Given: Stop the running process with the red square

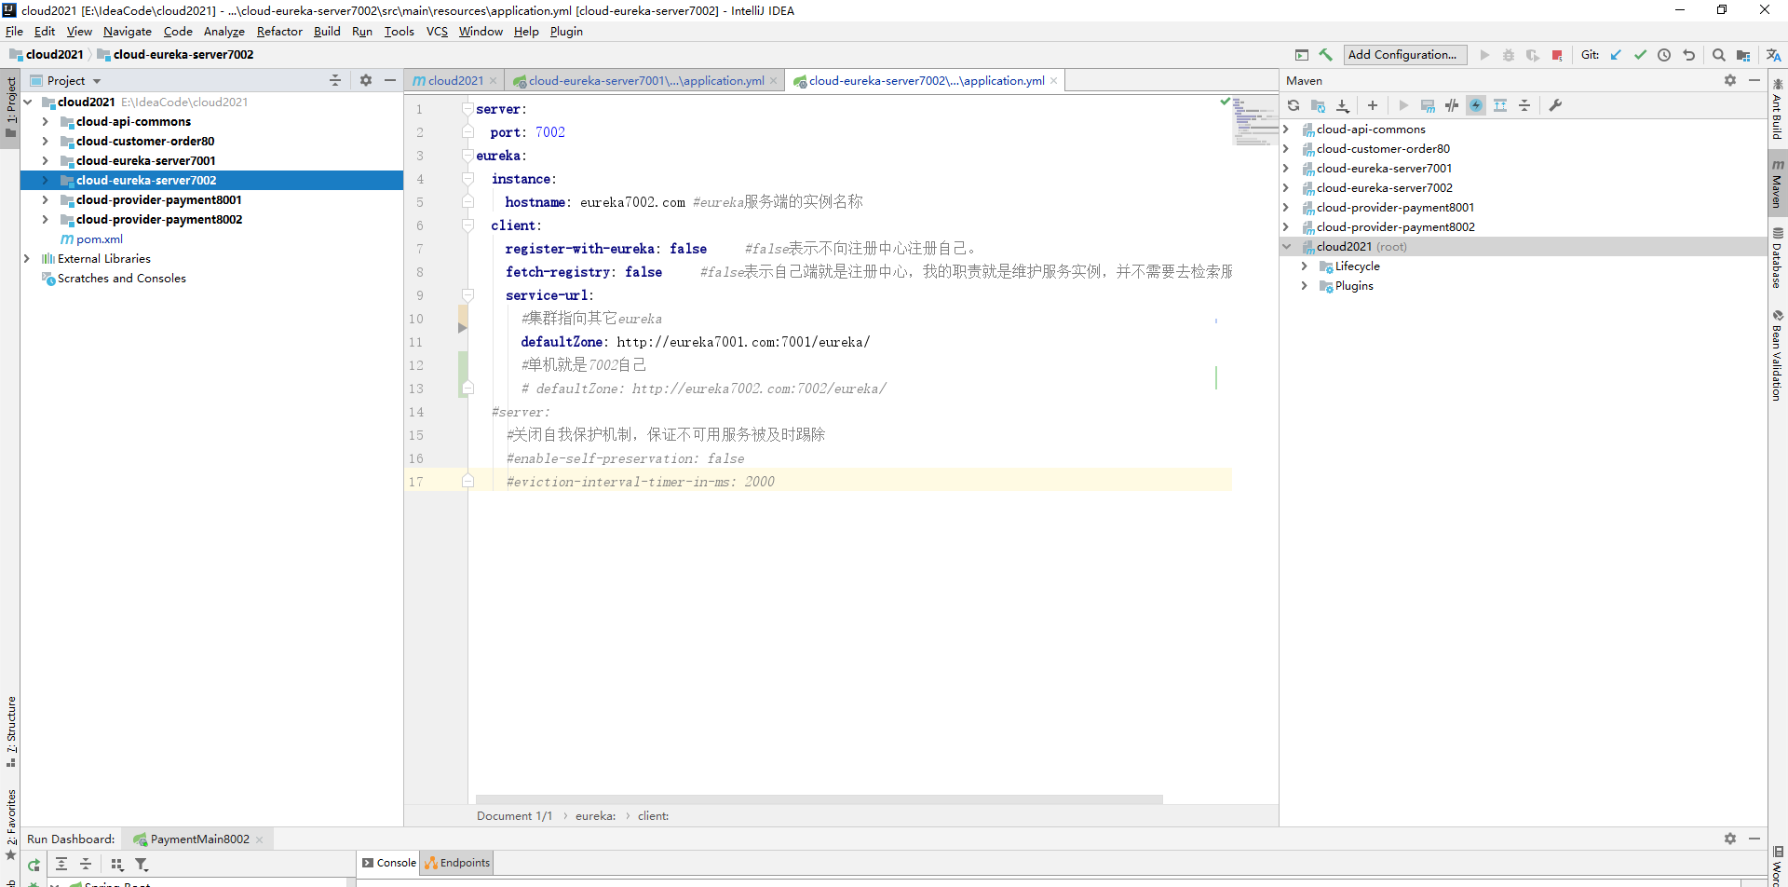Looking at the screenshot, I should [1557, 55].
